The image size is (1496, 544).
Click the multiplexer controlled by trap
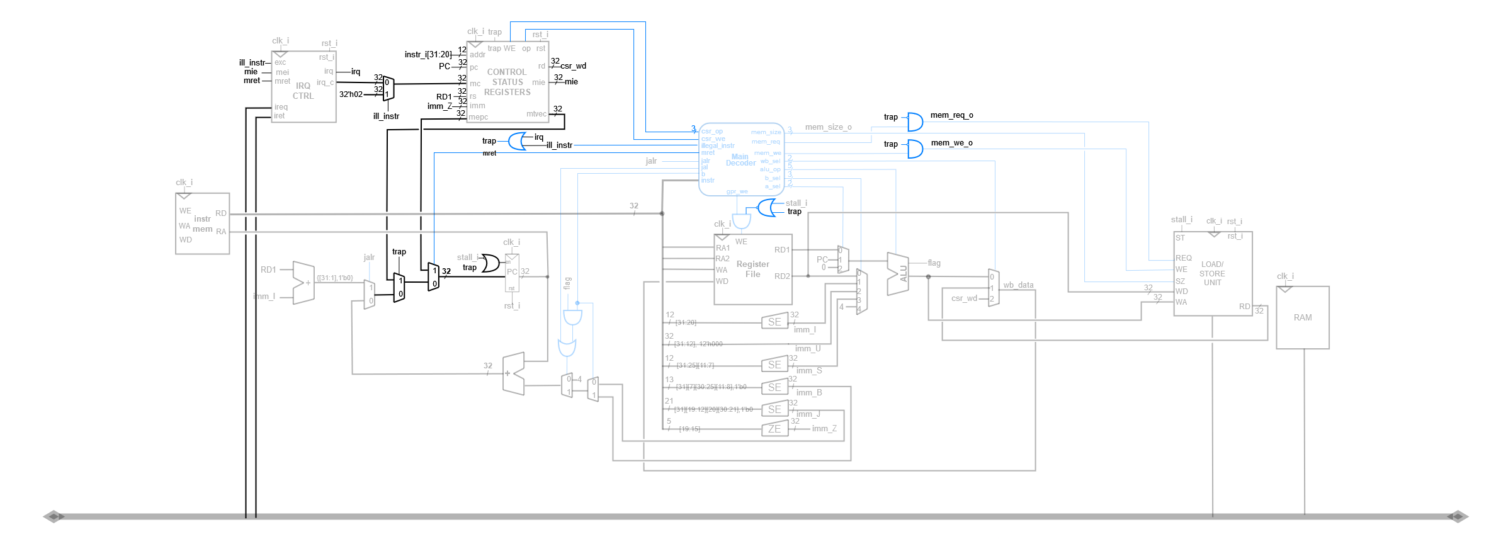(x=399, y=287)
